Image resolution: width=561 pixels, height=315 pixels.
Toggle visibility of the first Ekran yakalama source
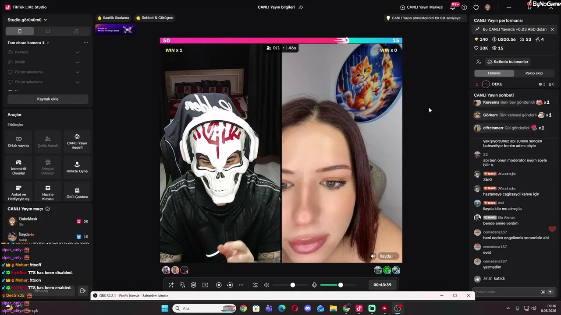click(x=78, y=72)
